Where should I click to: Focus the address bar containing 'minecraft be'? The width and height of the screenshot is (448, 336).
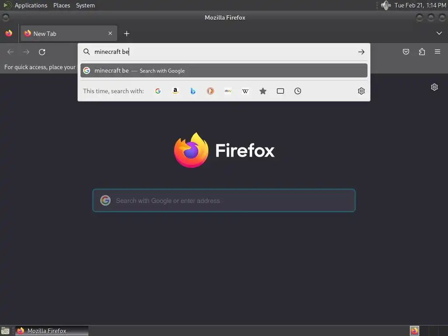coord(224,52)
